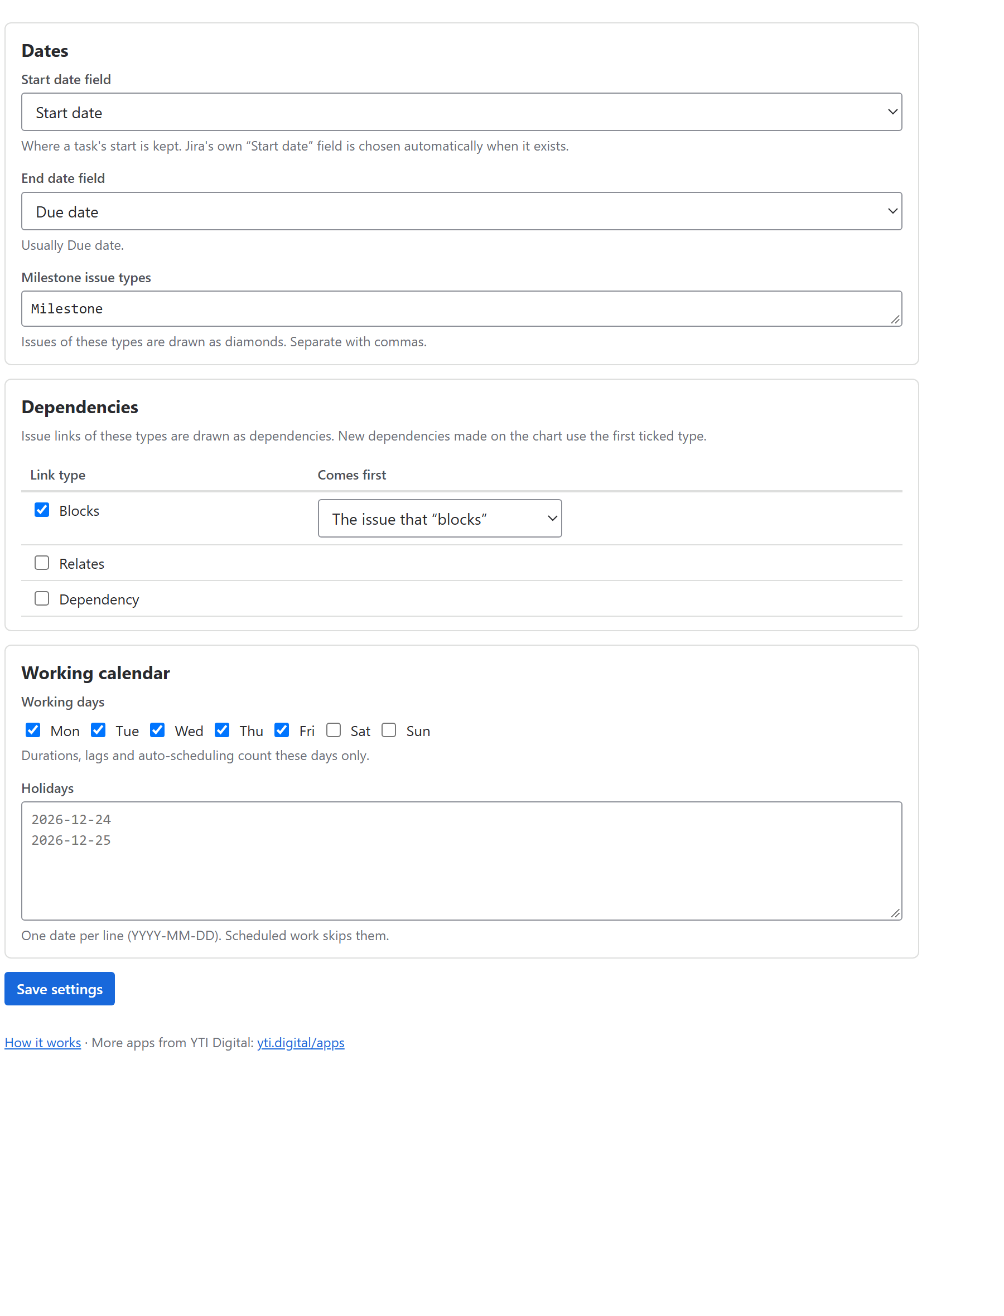1004x1316 pixels.
Task: Tick the Relates link type checkbox
Action: [42, 563]
